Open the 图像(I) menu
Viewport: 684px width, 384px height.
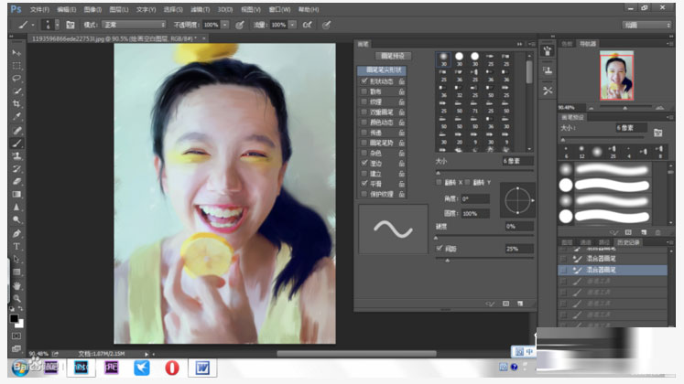[92, 9]
